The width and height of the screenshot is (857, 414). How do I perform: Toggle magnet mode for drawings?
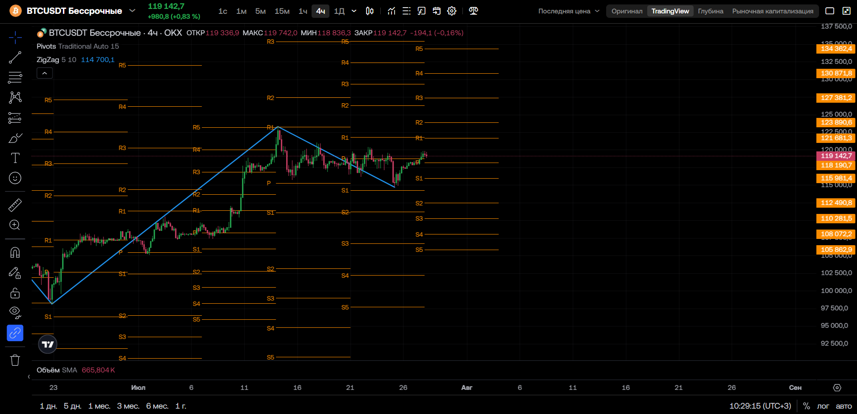coord(15,252)
